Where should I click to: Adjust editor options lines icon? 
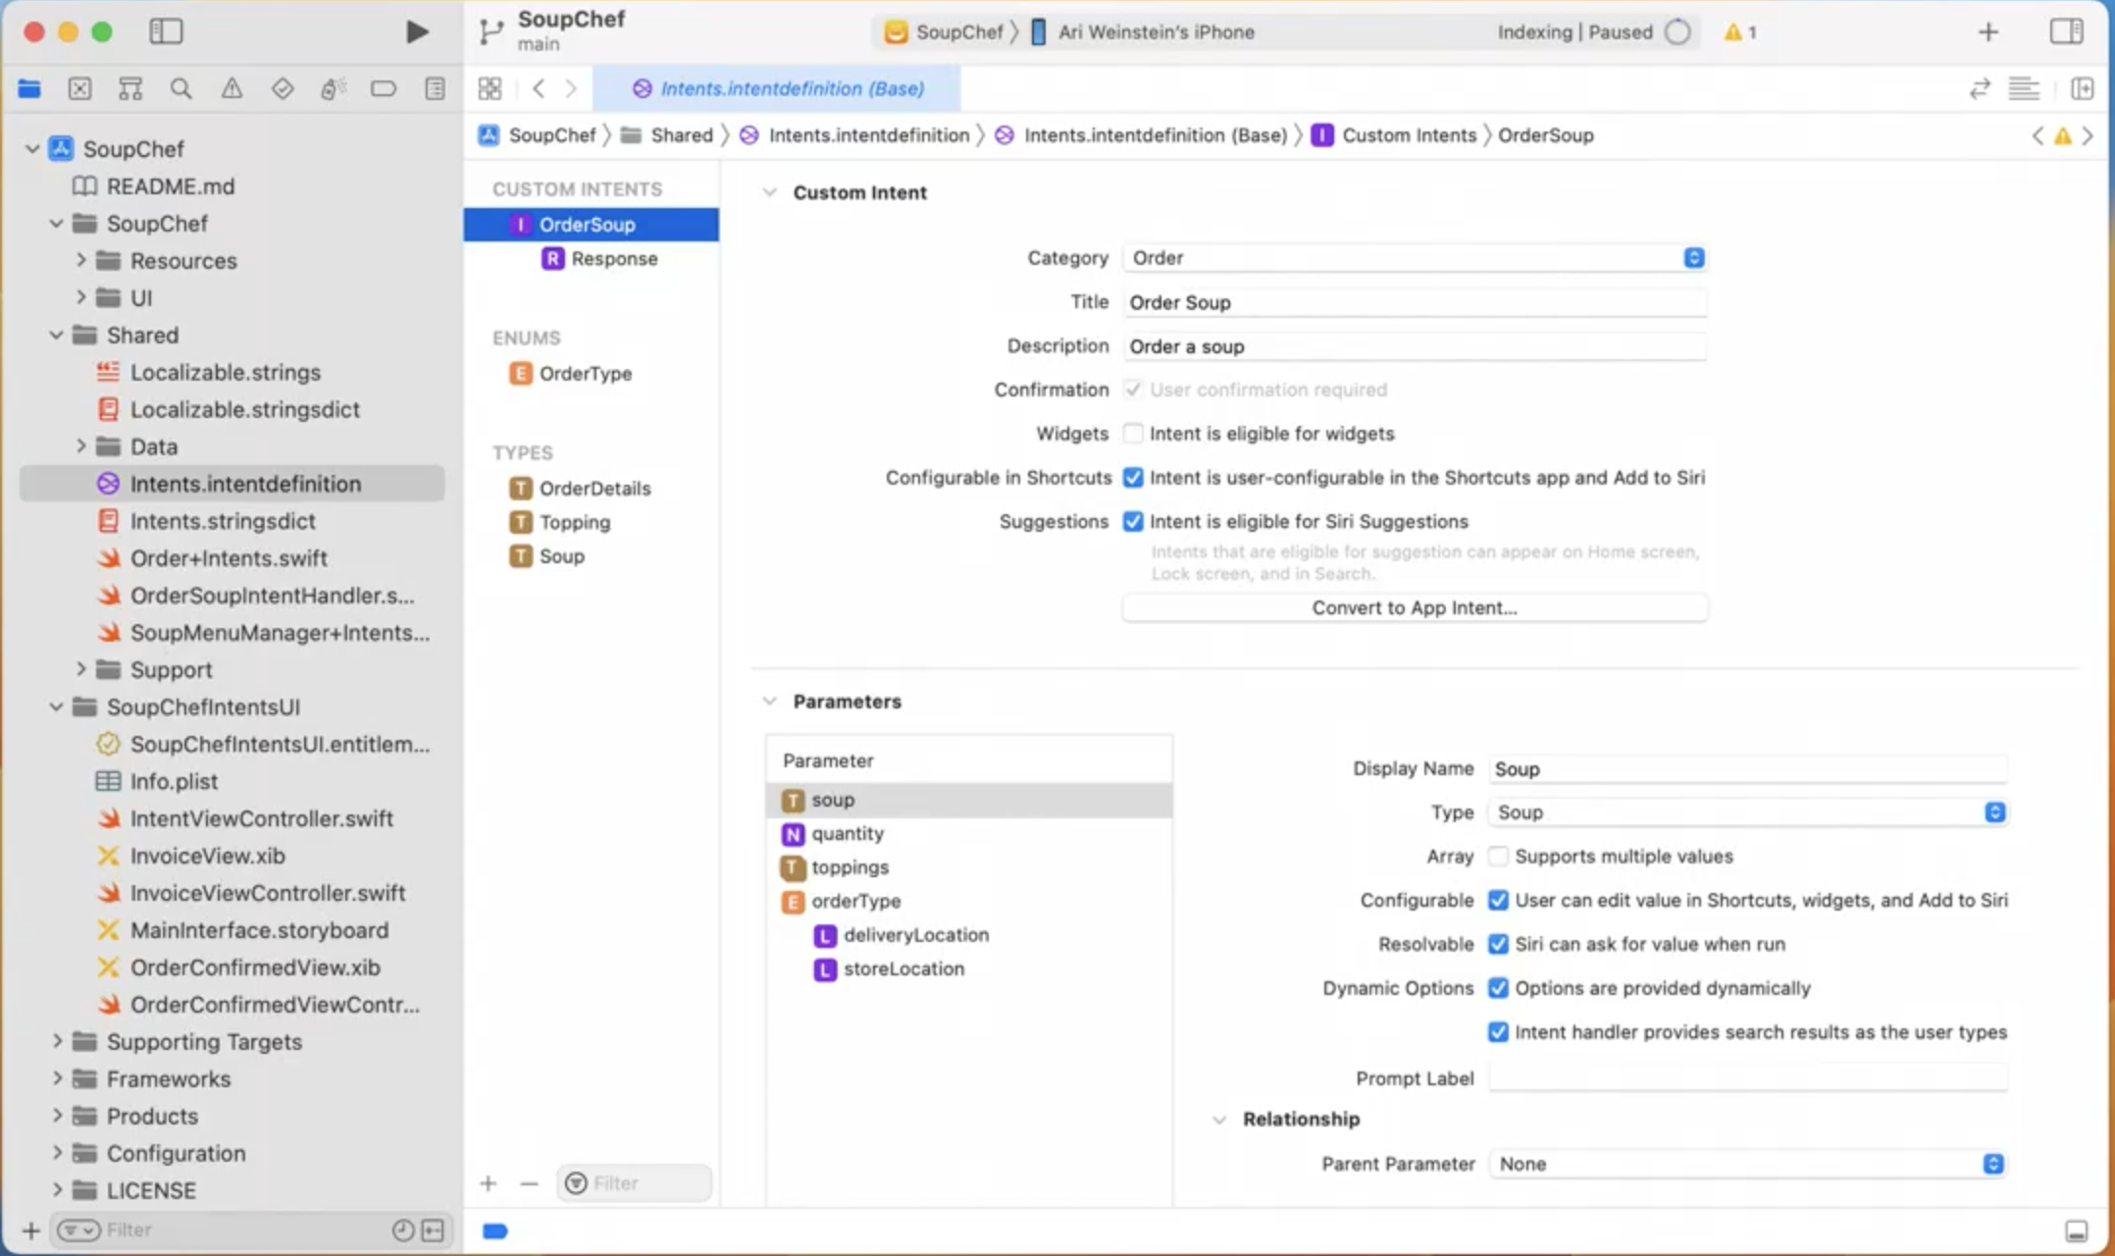[x=2024, y=88]
